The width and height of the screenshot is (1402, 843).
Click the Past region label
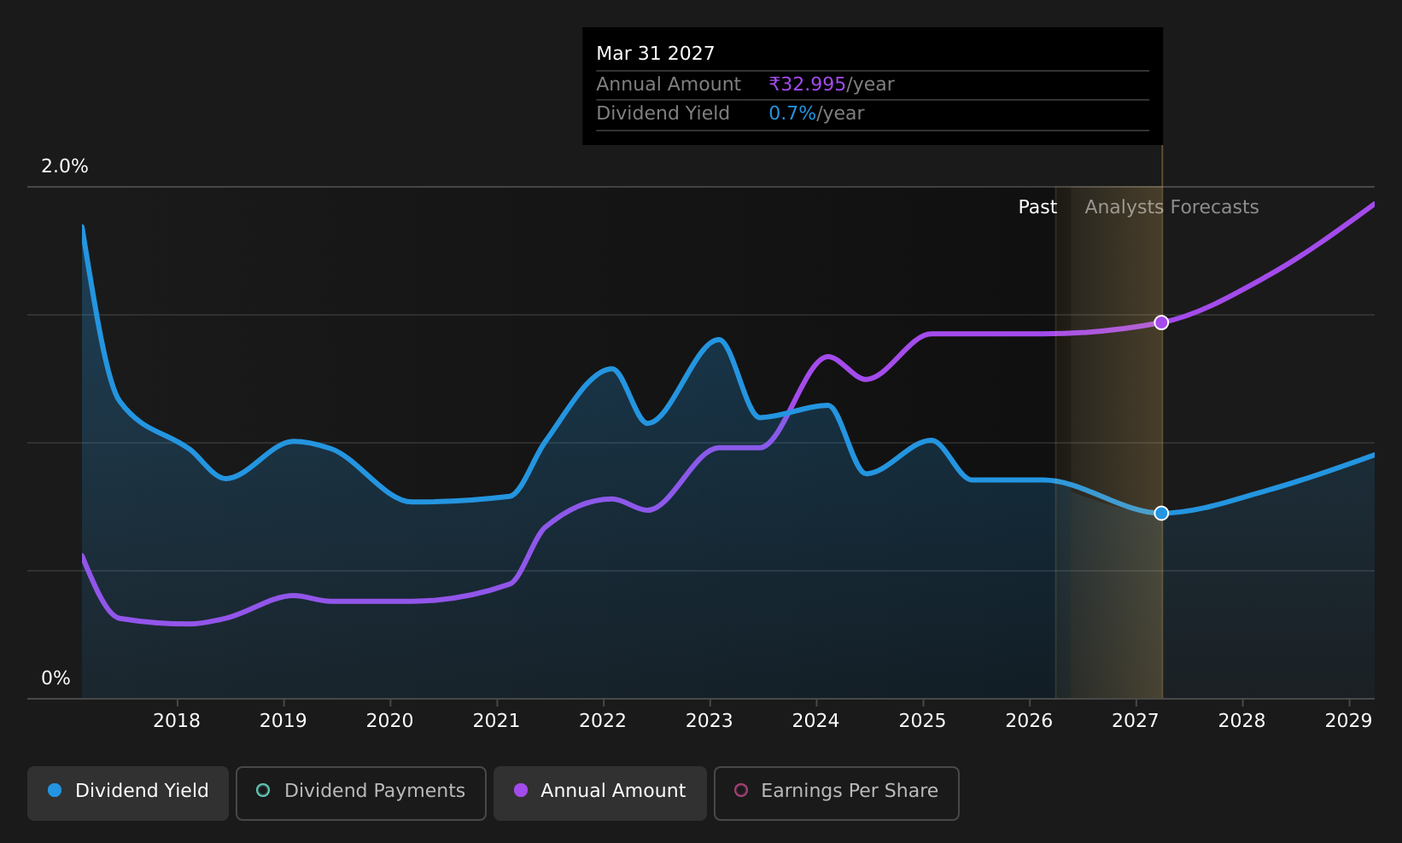pos(1037,207)
